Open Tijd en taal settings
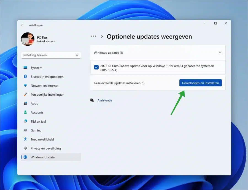 (51, 121)
